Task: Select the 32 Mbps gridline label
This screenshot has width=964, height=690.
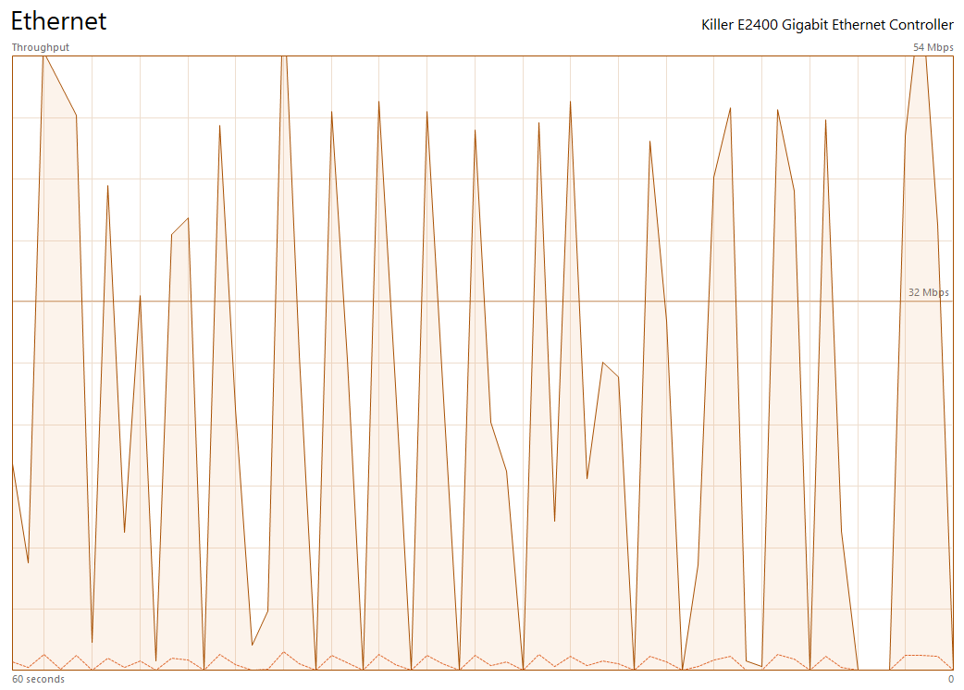Action: point(928,292)
